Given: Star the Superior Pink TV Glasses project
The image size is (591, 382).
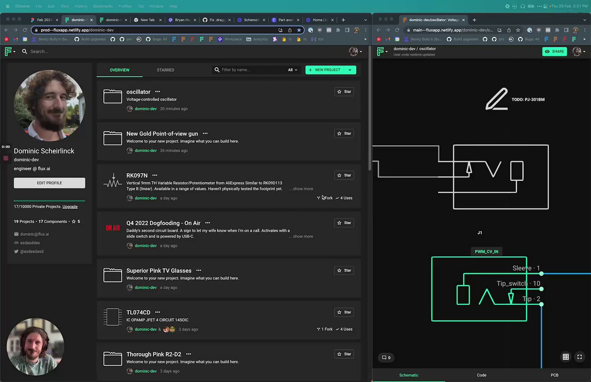Looking at the screenshot, I should 344,270.
